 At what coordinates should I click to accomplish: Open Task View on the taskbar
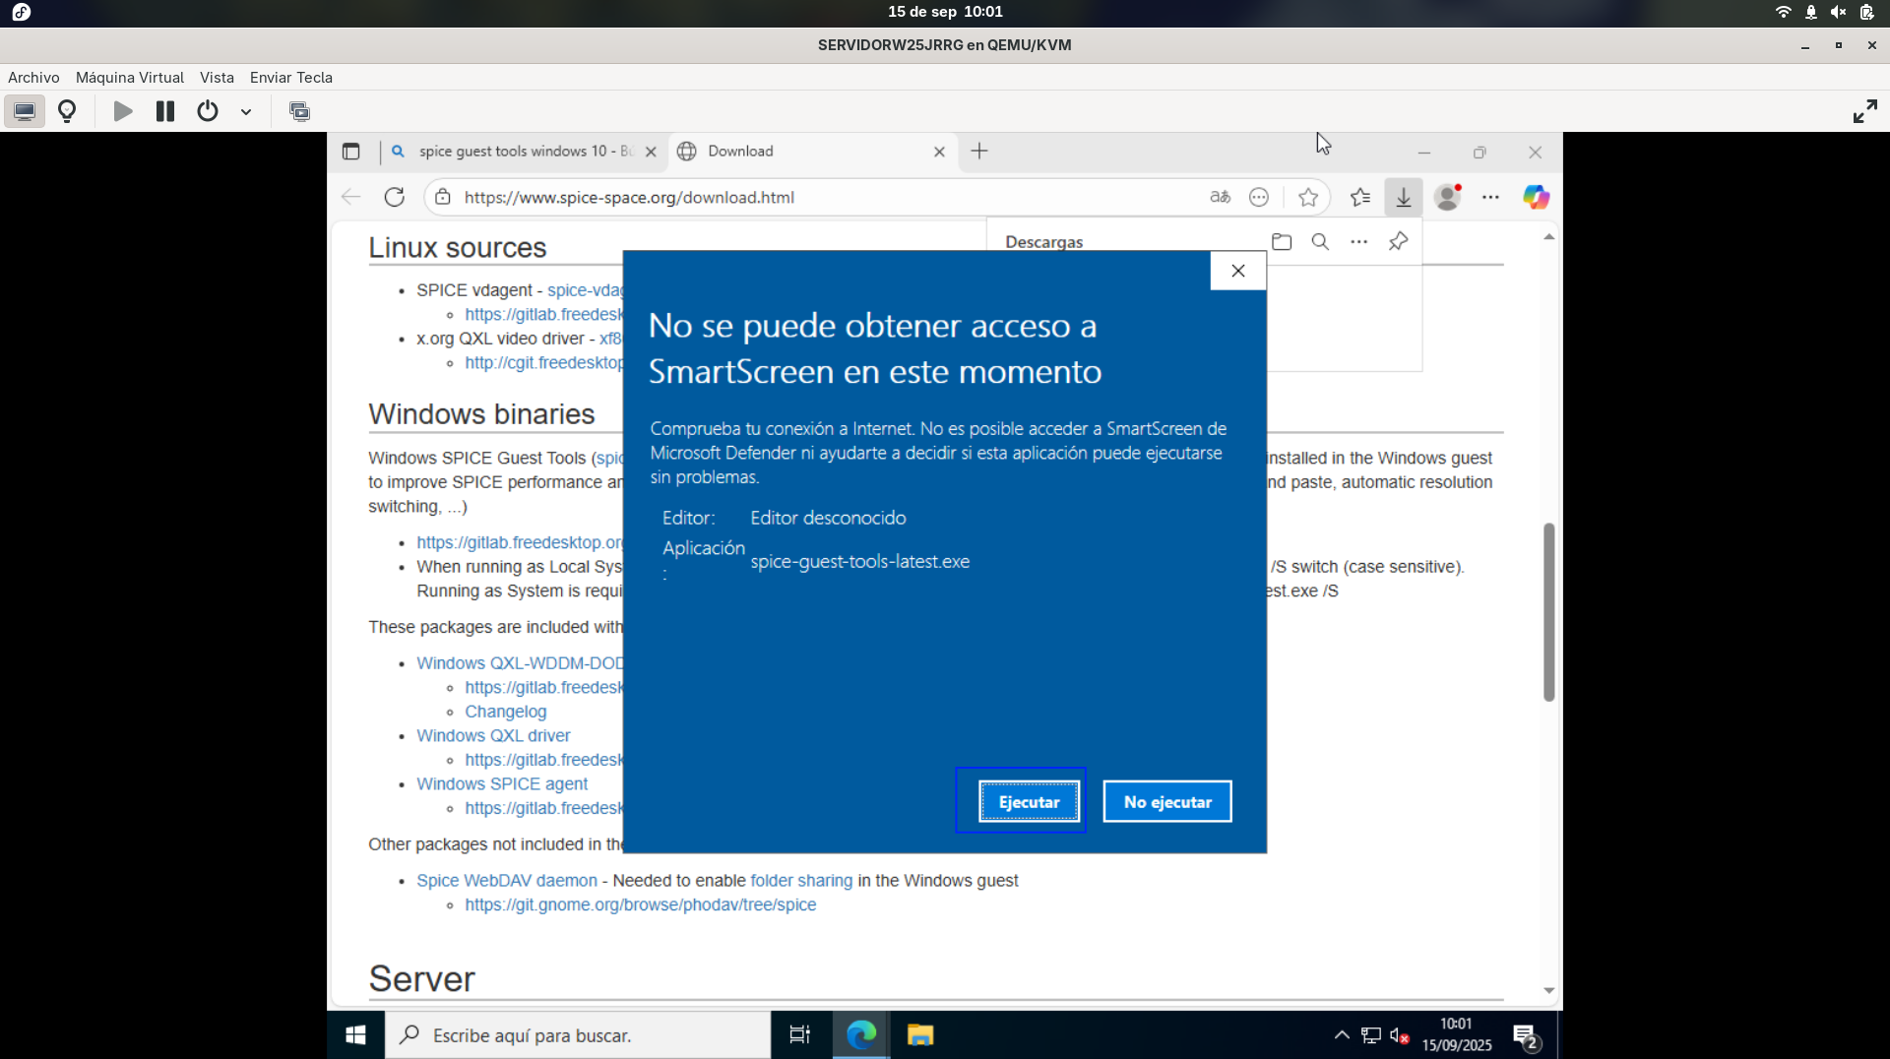coord(799,1035)
